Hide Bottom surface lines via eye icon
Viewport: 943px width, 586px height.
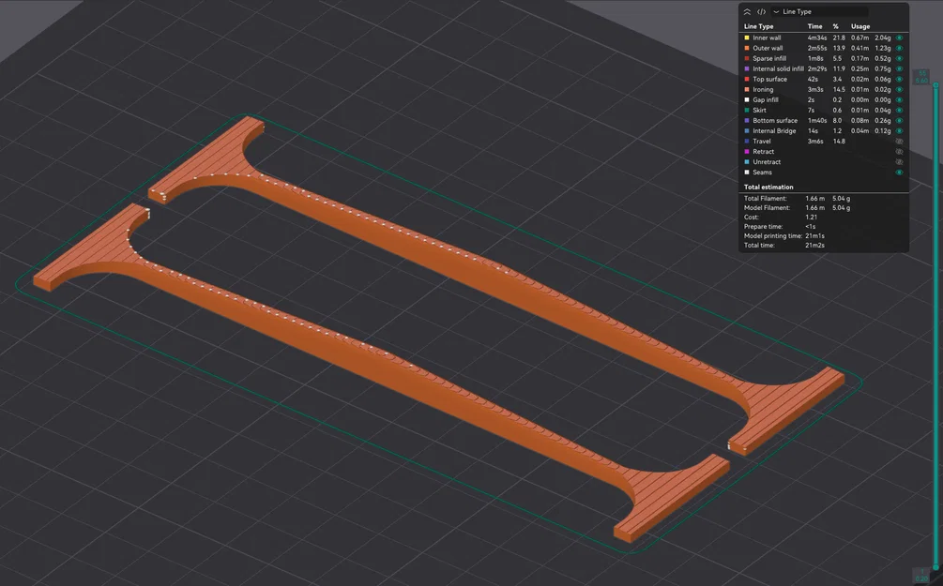[x=900, y=121]
